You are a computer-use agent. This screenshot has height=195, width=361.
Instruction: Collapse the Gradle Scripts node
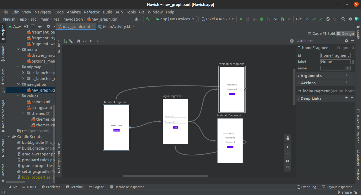click(9, 137)
